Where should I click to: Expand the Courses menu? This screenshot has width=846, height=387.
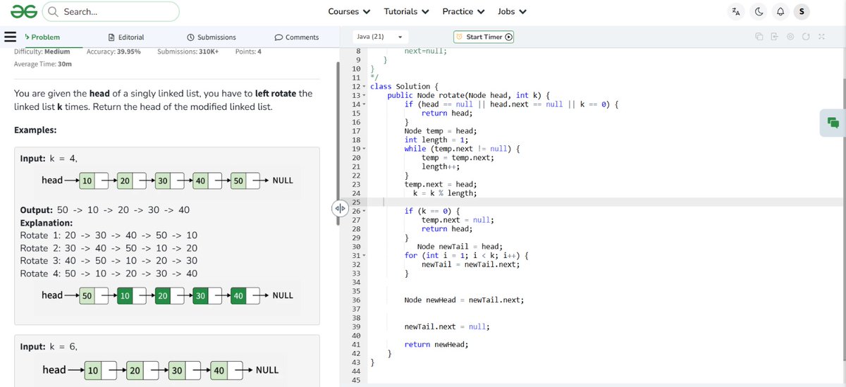pyautogui.click(x=349, y=11)
